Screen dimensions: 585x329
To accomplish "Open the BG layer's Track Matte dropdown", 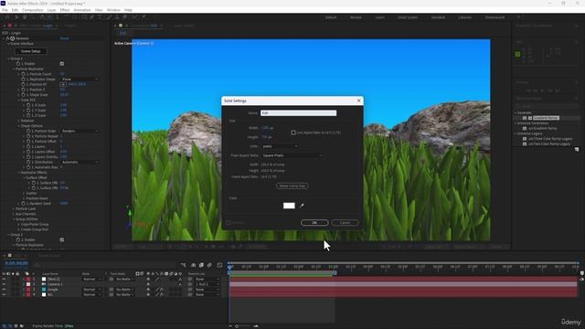I will [124, 294].
